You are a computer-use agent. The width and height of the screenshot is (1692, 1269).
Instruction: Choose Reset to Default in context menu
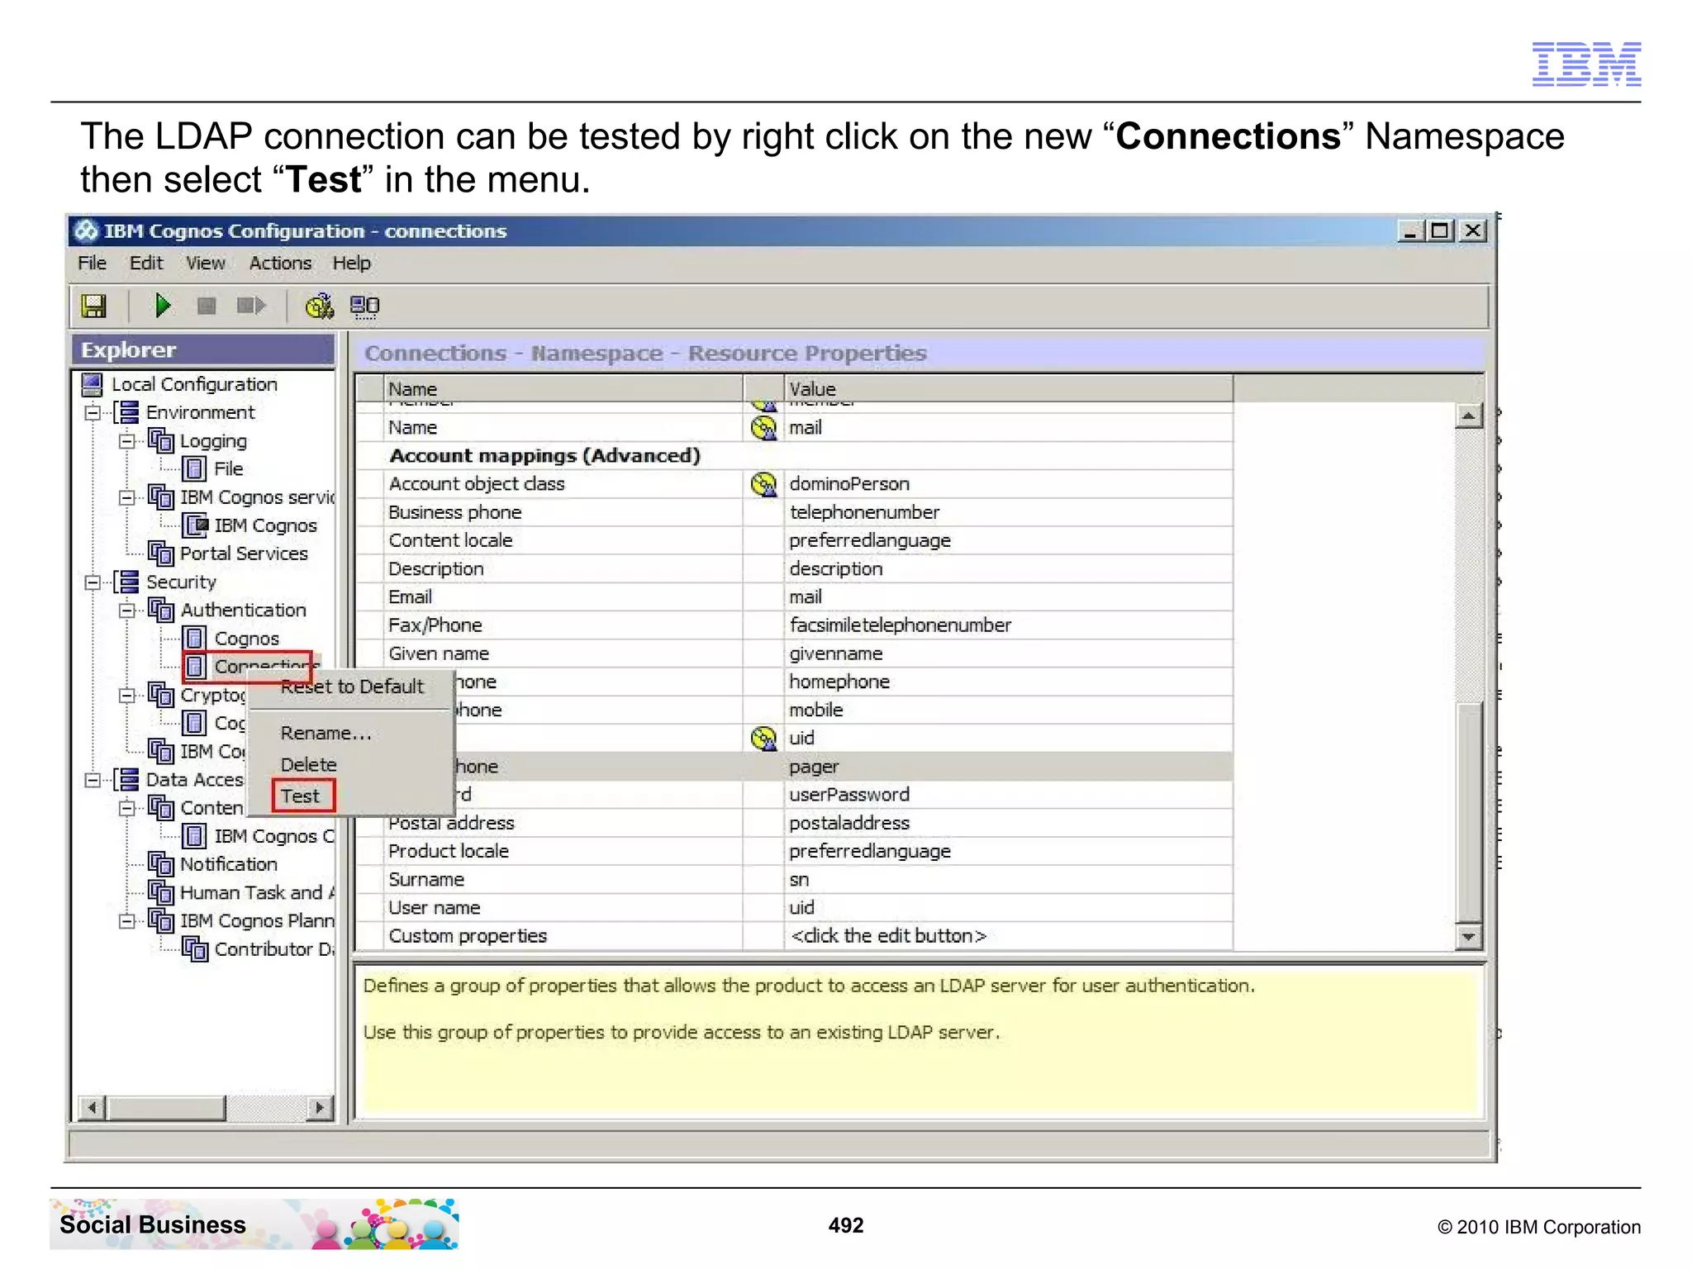tap(351, 687)
